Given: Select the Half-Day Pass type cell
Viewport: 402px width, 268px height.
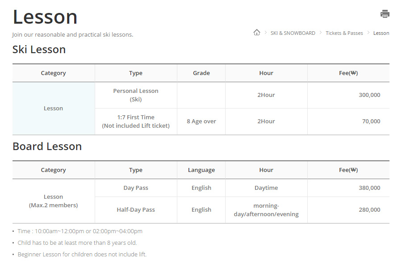Looking at the screenshot, I should pyautogui.click(x=136, y=210).
